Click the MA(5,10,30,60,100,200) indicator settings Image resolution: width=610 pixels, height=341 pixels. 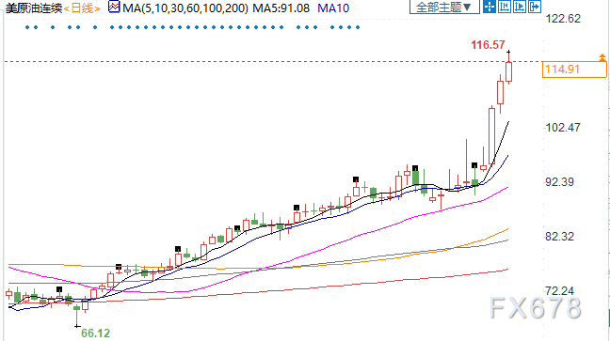click(185, 8)
